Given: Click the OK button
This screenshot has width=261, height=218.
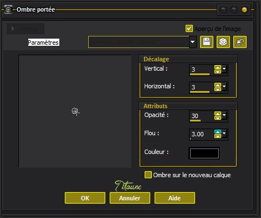Looking at the screenshot, I should coord(85,198).
